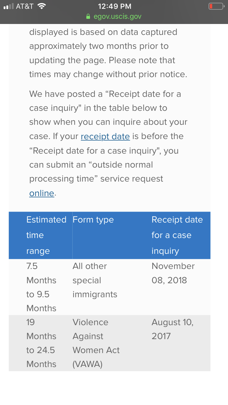This screenshot has width=228, height=405.
Task: Tap the green lock icon in address bar
Action: (x=88, y=16)
